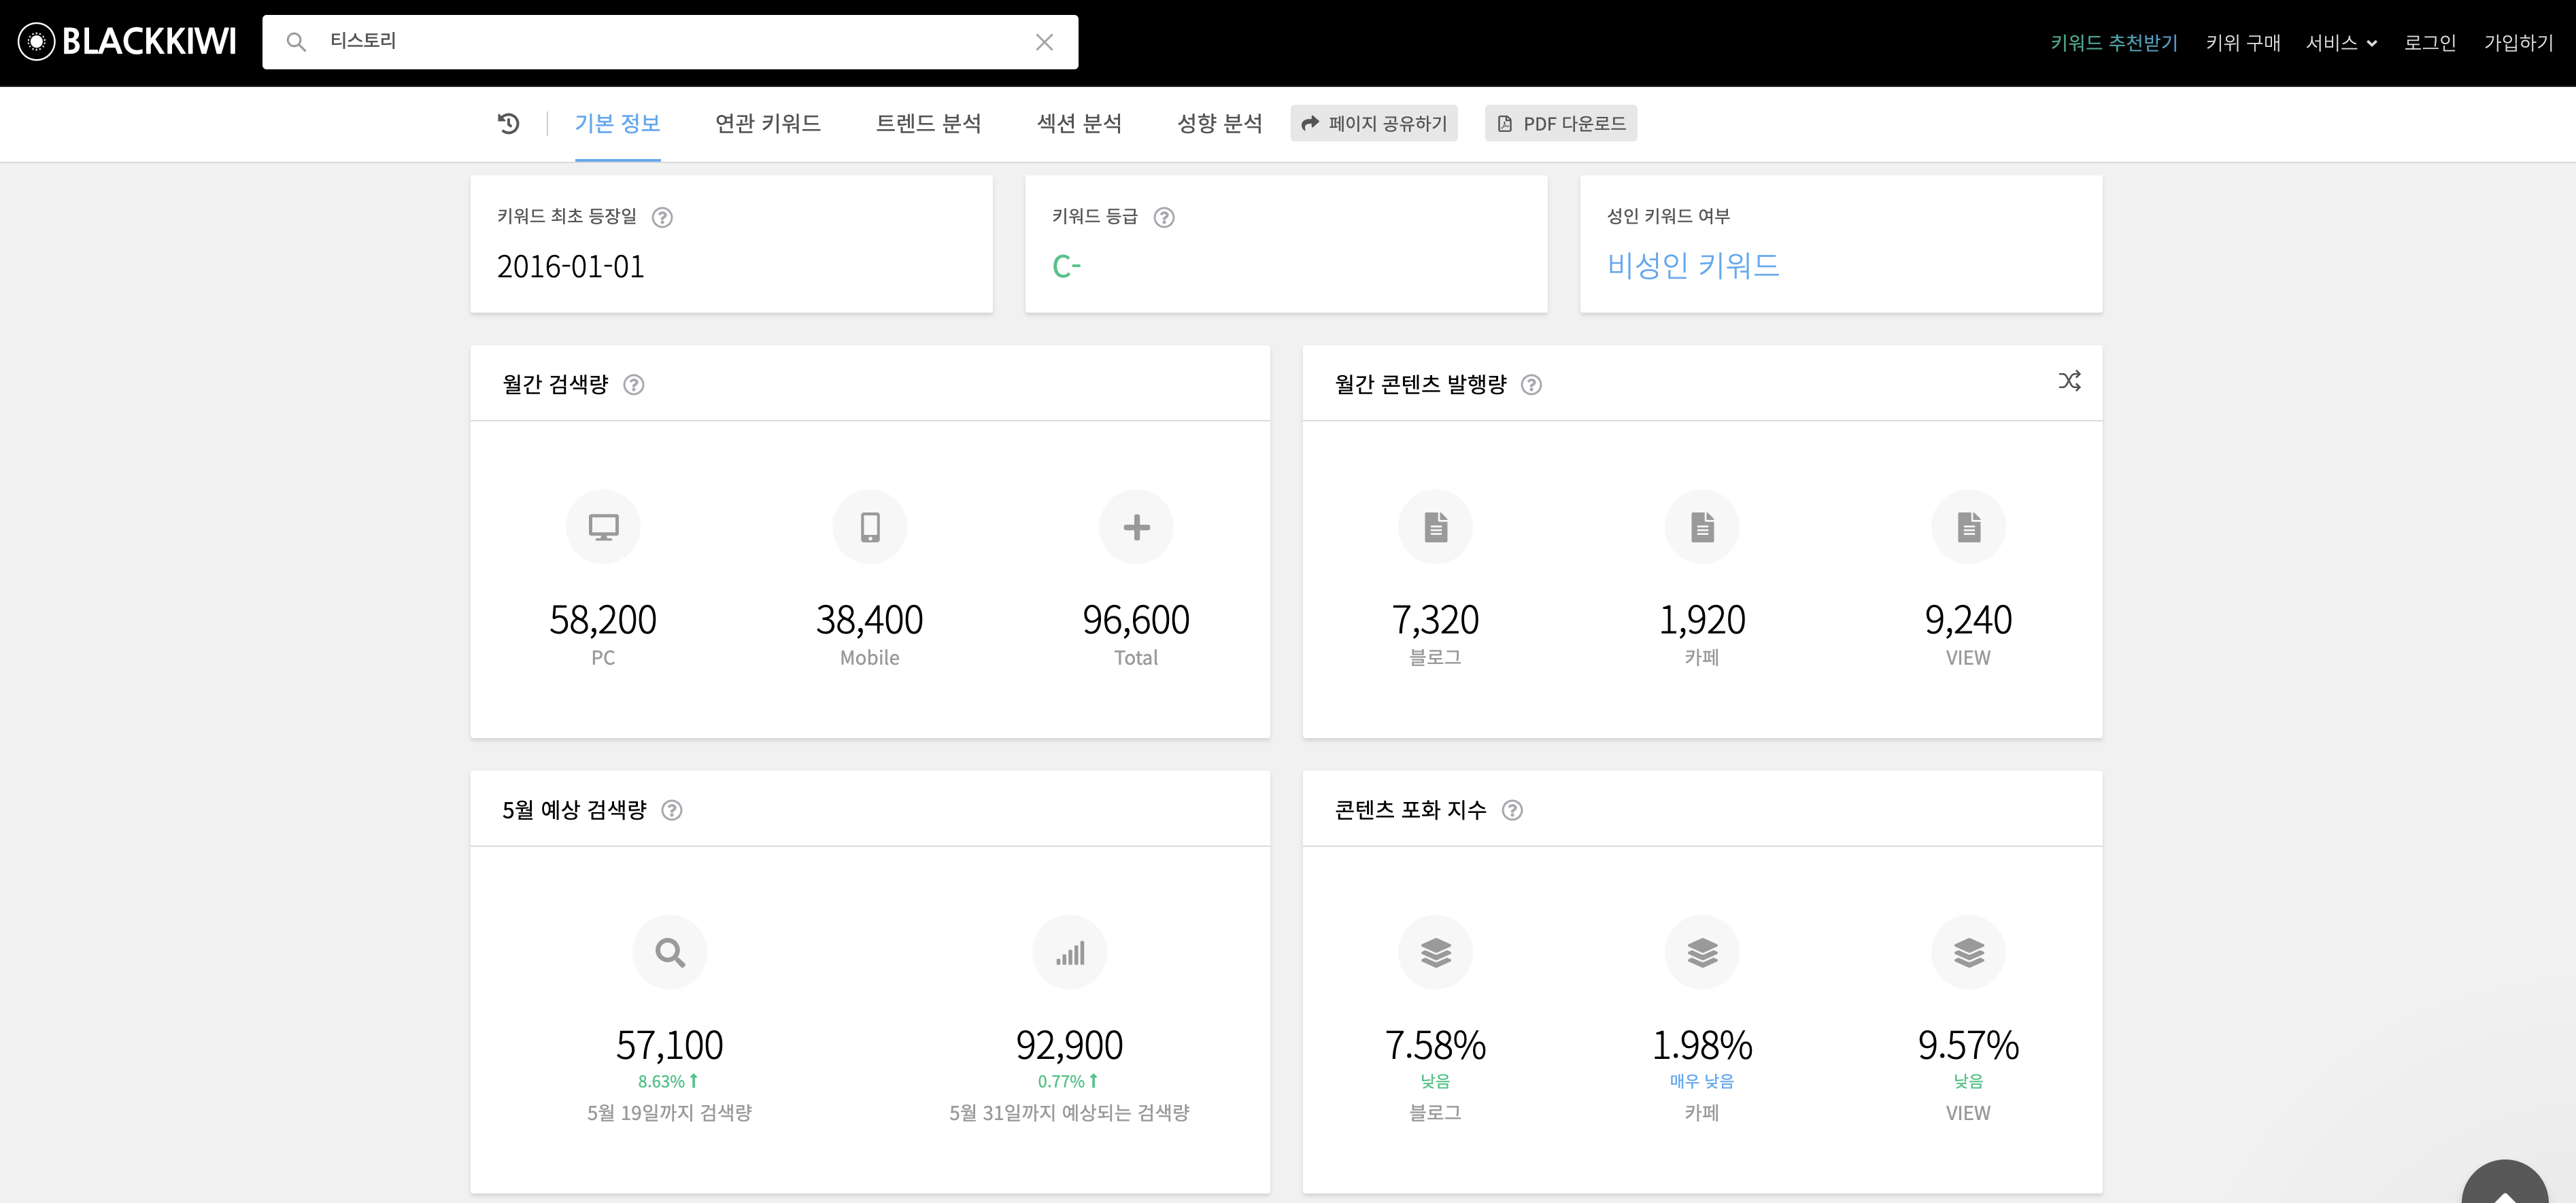Click the 매우 낮음 label
This screenshot has width=2576, height=1203.
tap(1702, 1081)
